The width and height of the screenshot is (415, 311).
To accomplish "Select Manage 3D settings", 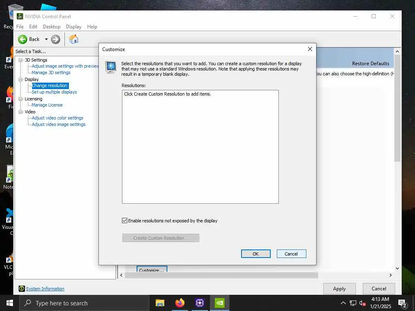I will 51,72.
